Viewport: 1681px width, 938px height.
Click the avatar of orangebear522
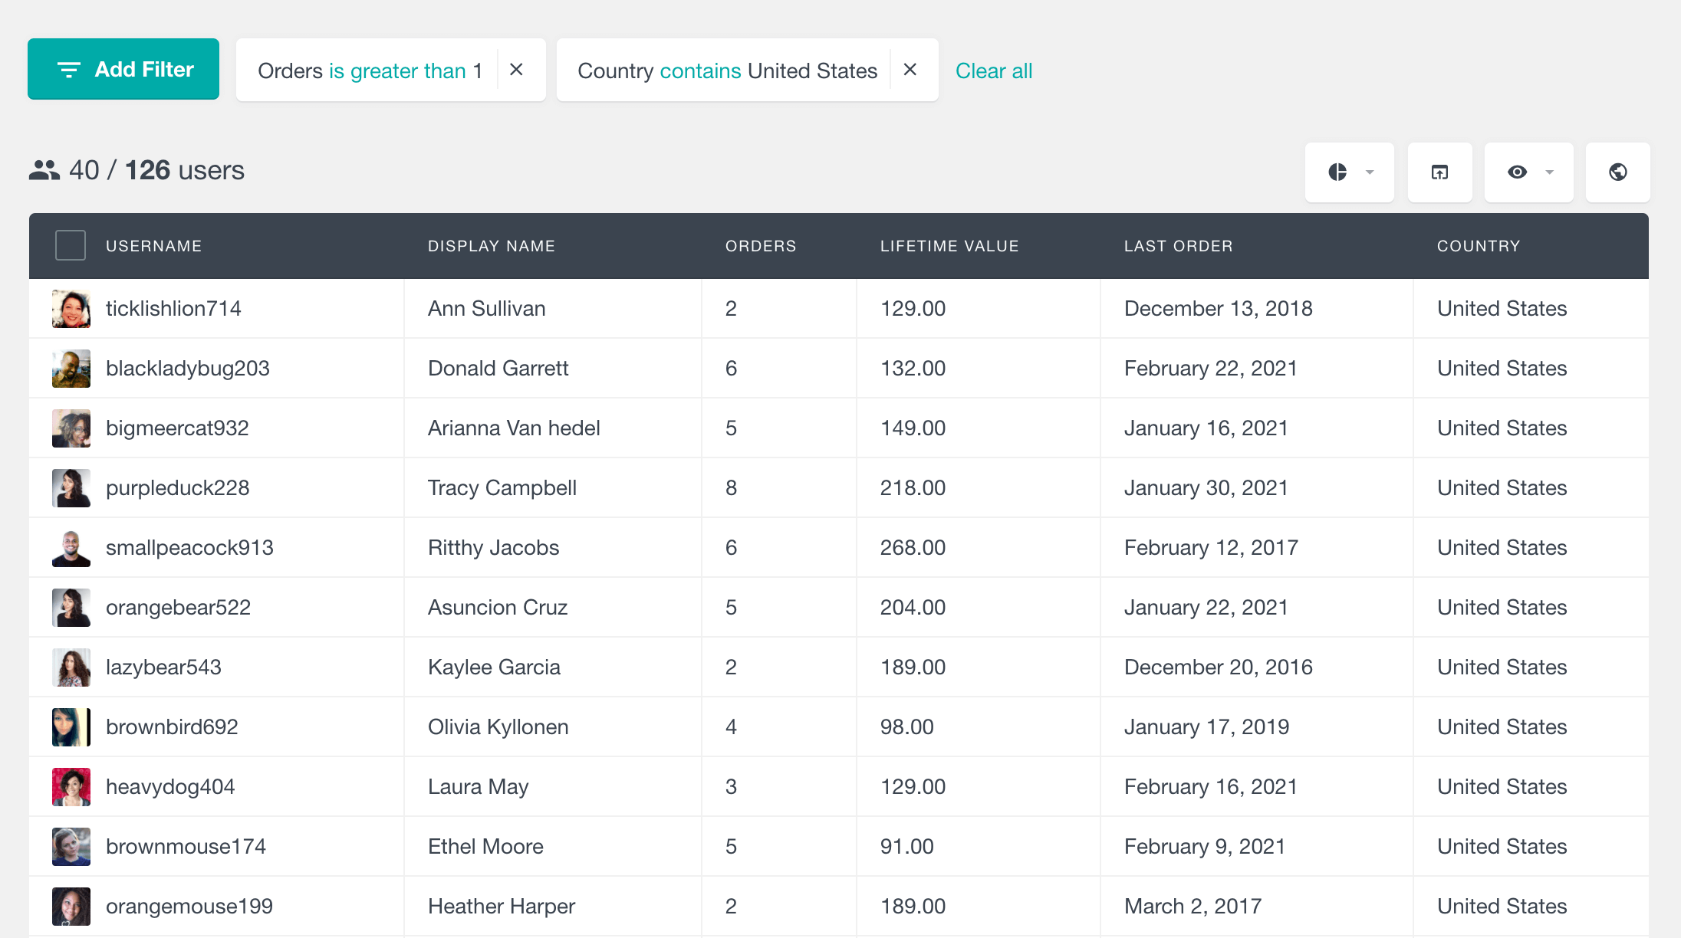71,608
